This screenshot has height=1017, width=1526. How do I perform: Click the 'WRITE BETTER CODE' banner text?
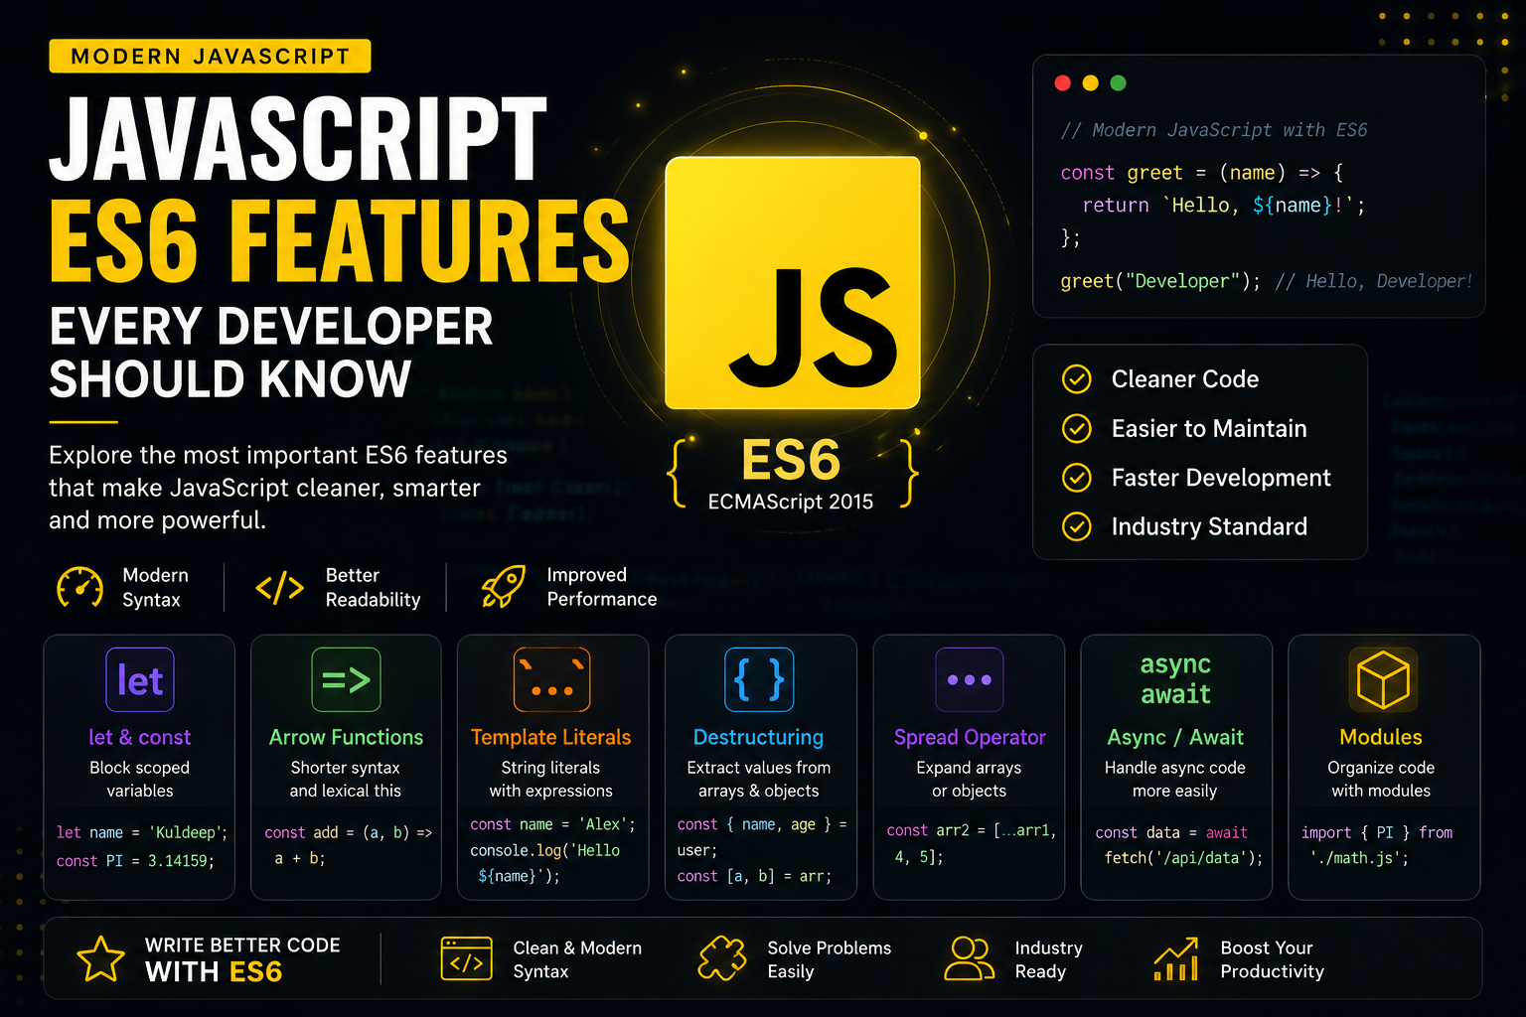[x=242, y=945]
